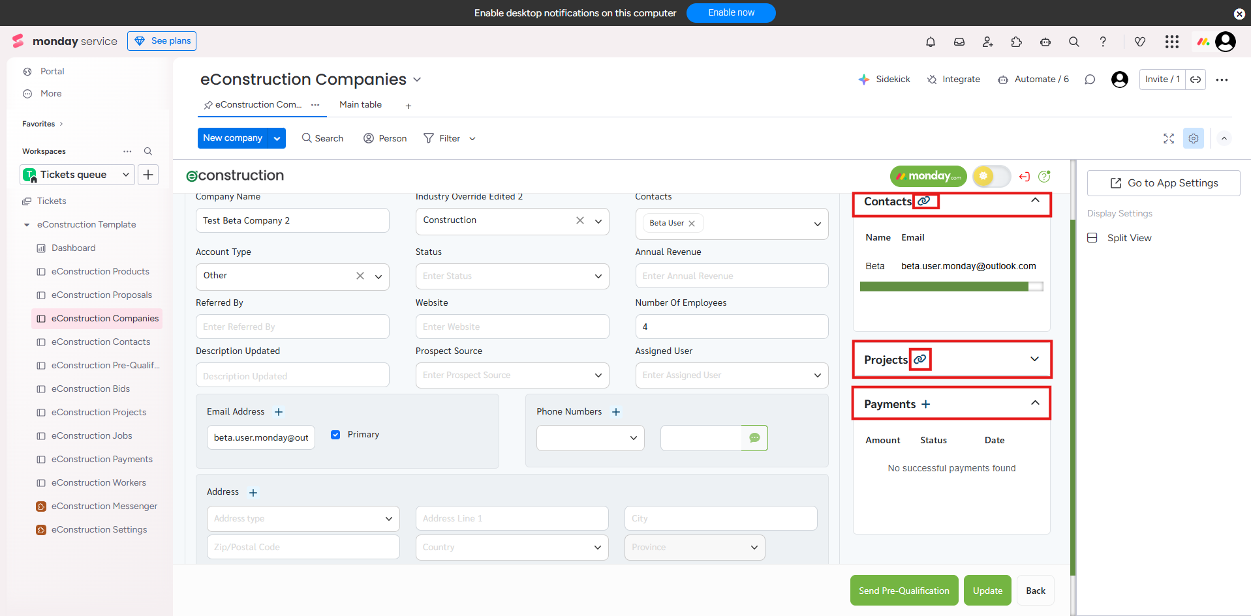The height and width of the screenshot is (616, 1251).
Task: Click the fullscreen expand icon
Action: coord(1168,138)
